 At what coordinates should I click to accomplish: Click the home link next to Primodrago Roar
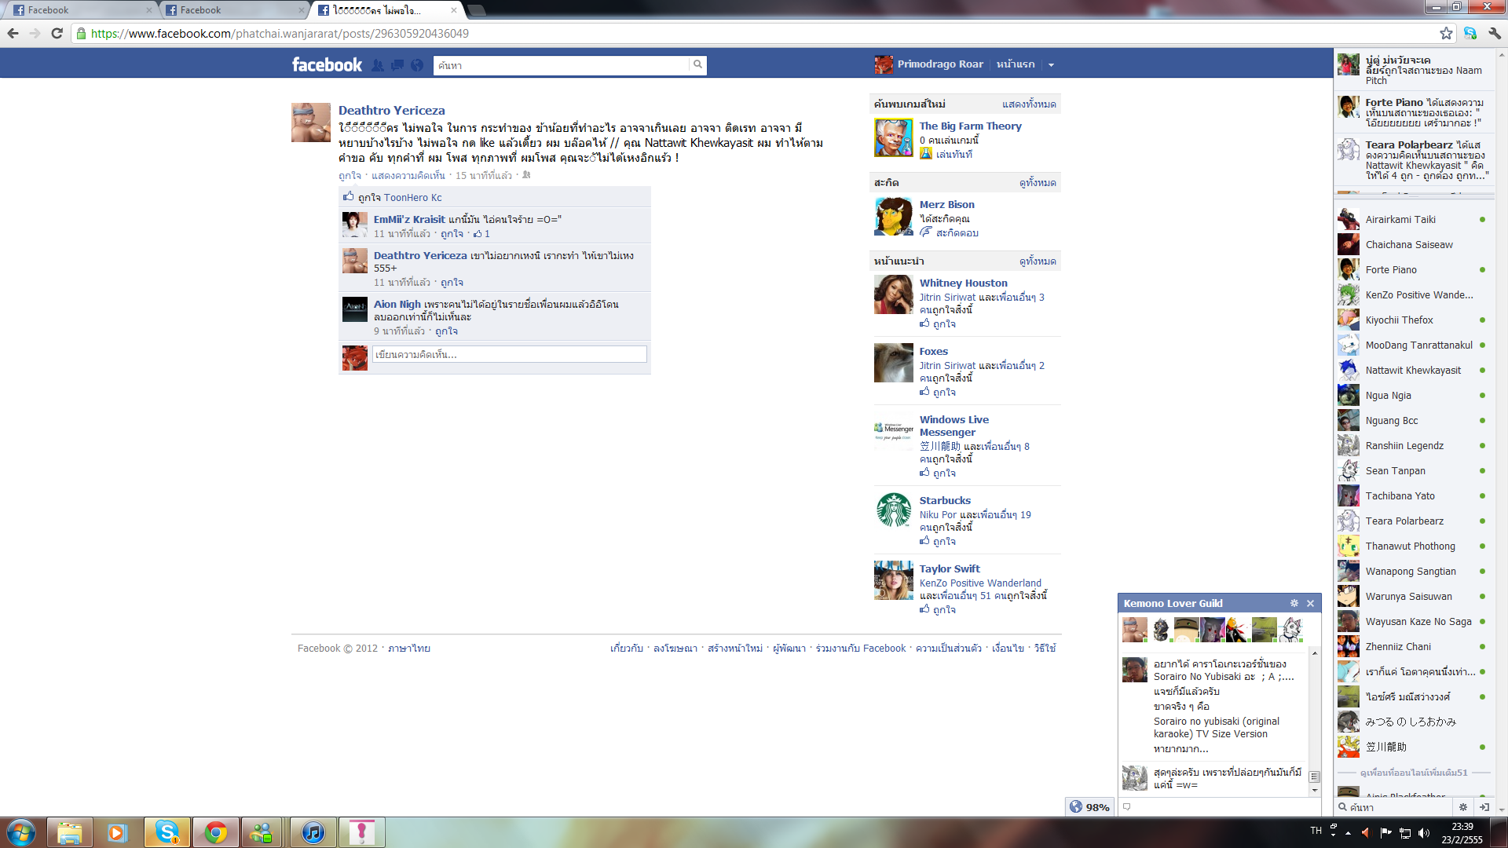tap(1015, 64)
